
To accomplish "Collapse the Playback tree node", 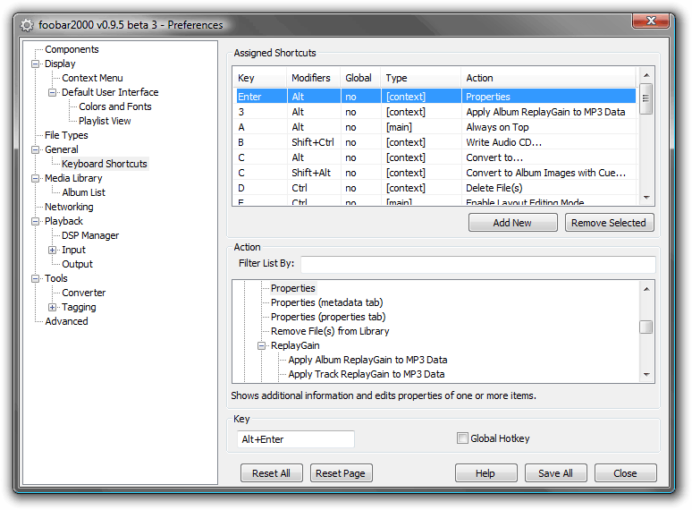I will point(35,221).
